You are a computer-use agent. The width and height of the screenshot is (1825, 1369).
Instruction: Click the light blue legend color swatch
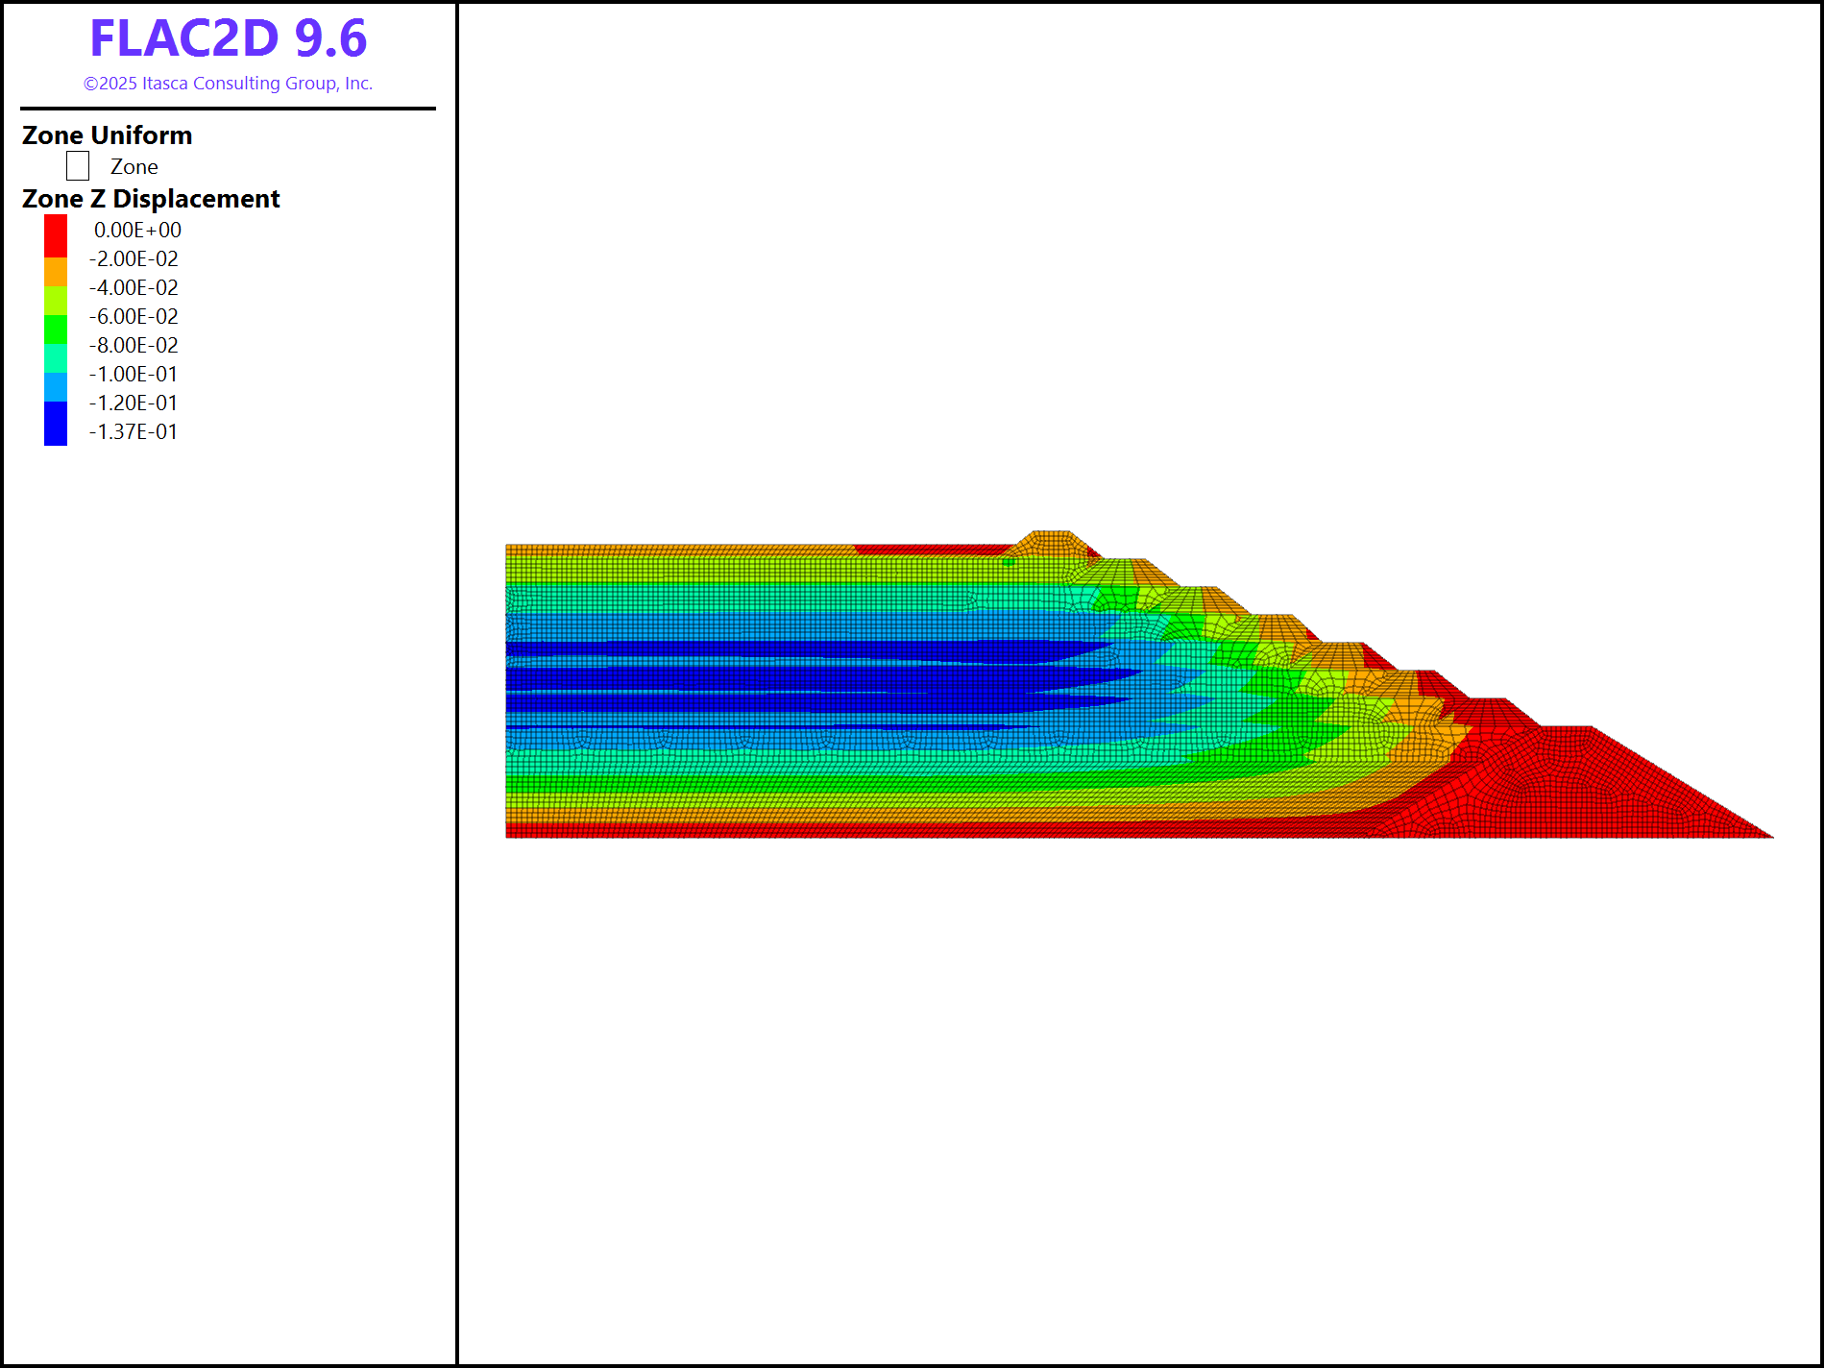click(56, 387)
